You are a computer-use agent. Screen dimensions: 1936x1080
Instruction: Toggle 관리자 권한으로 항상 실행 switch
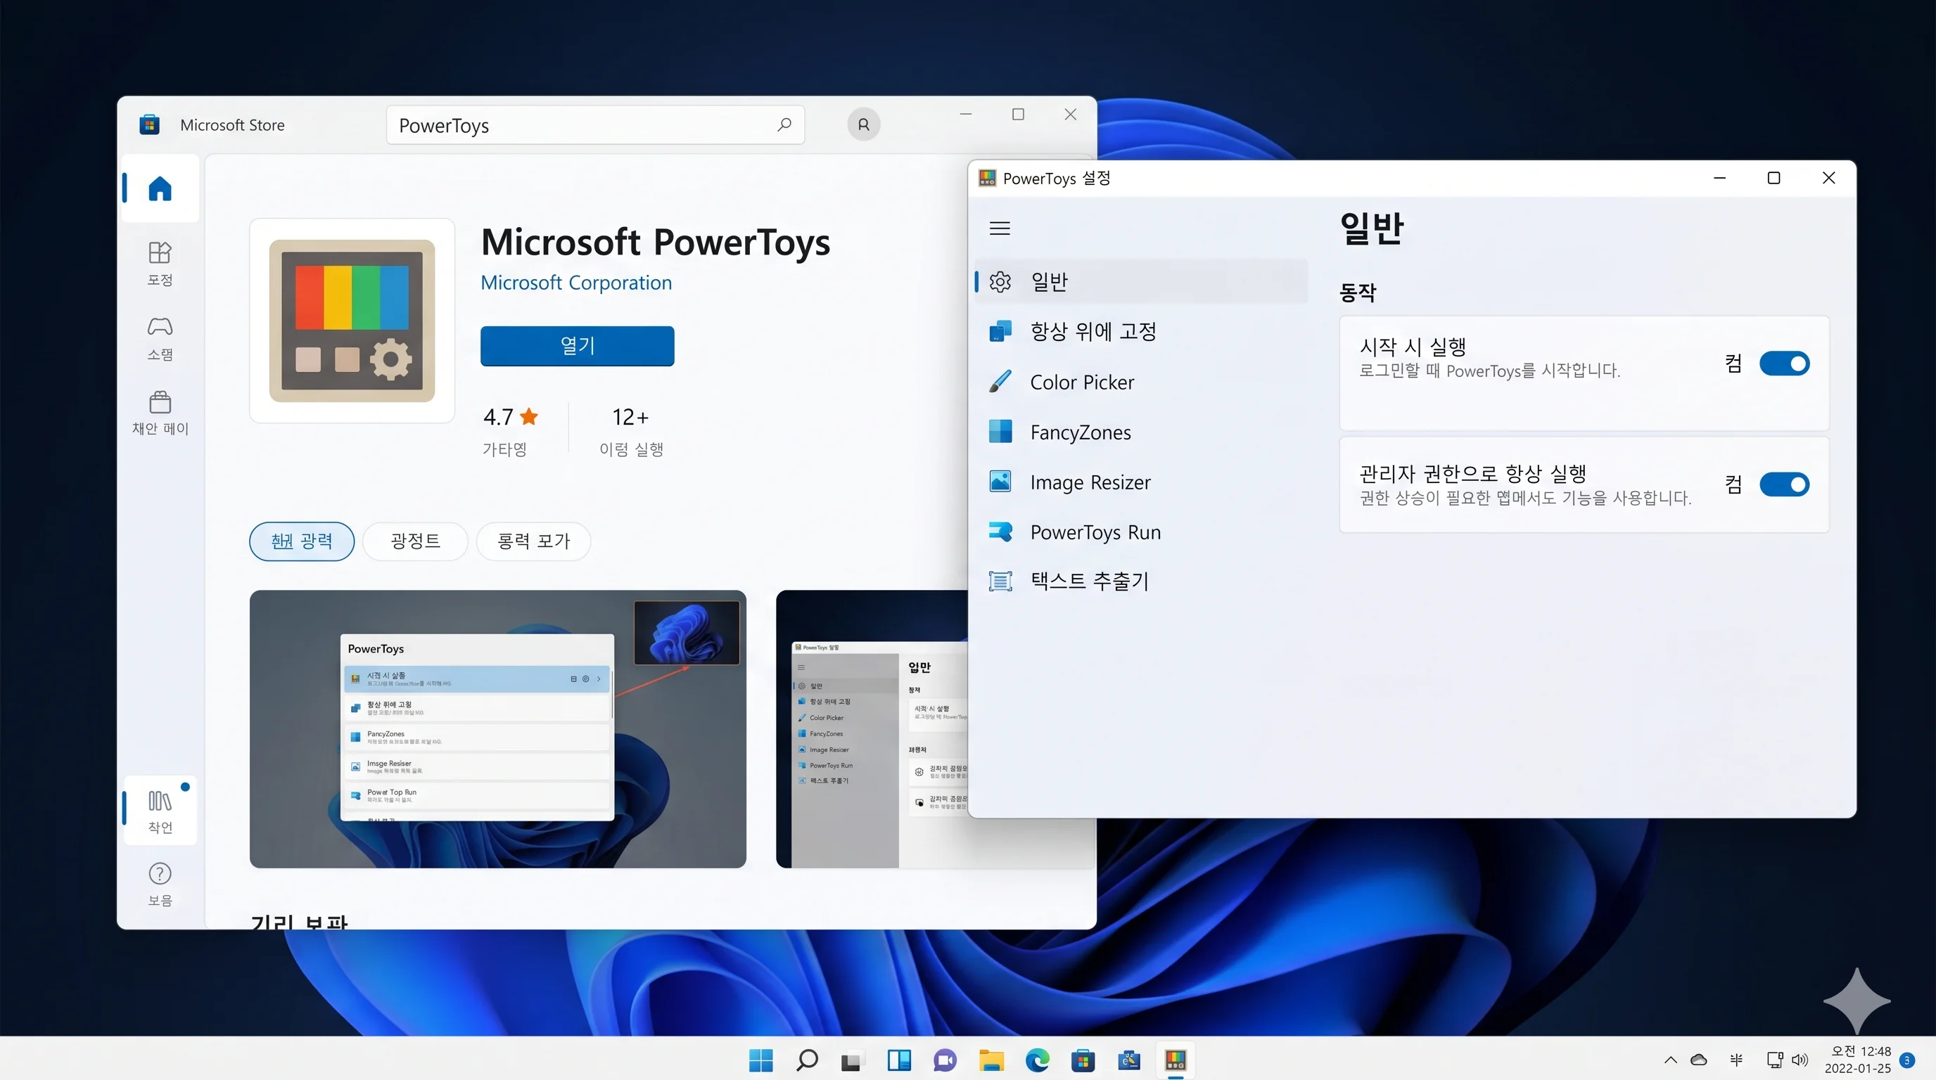pos(1784,484)
